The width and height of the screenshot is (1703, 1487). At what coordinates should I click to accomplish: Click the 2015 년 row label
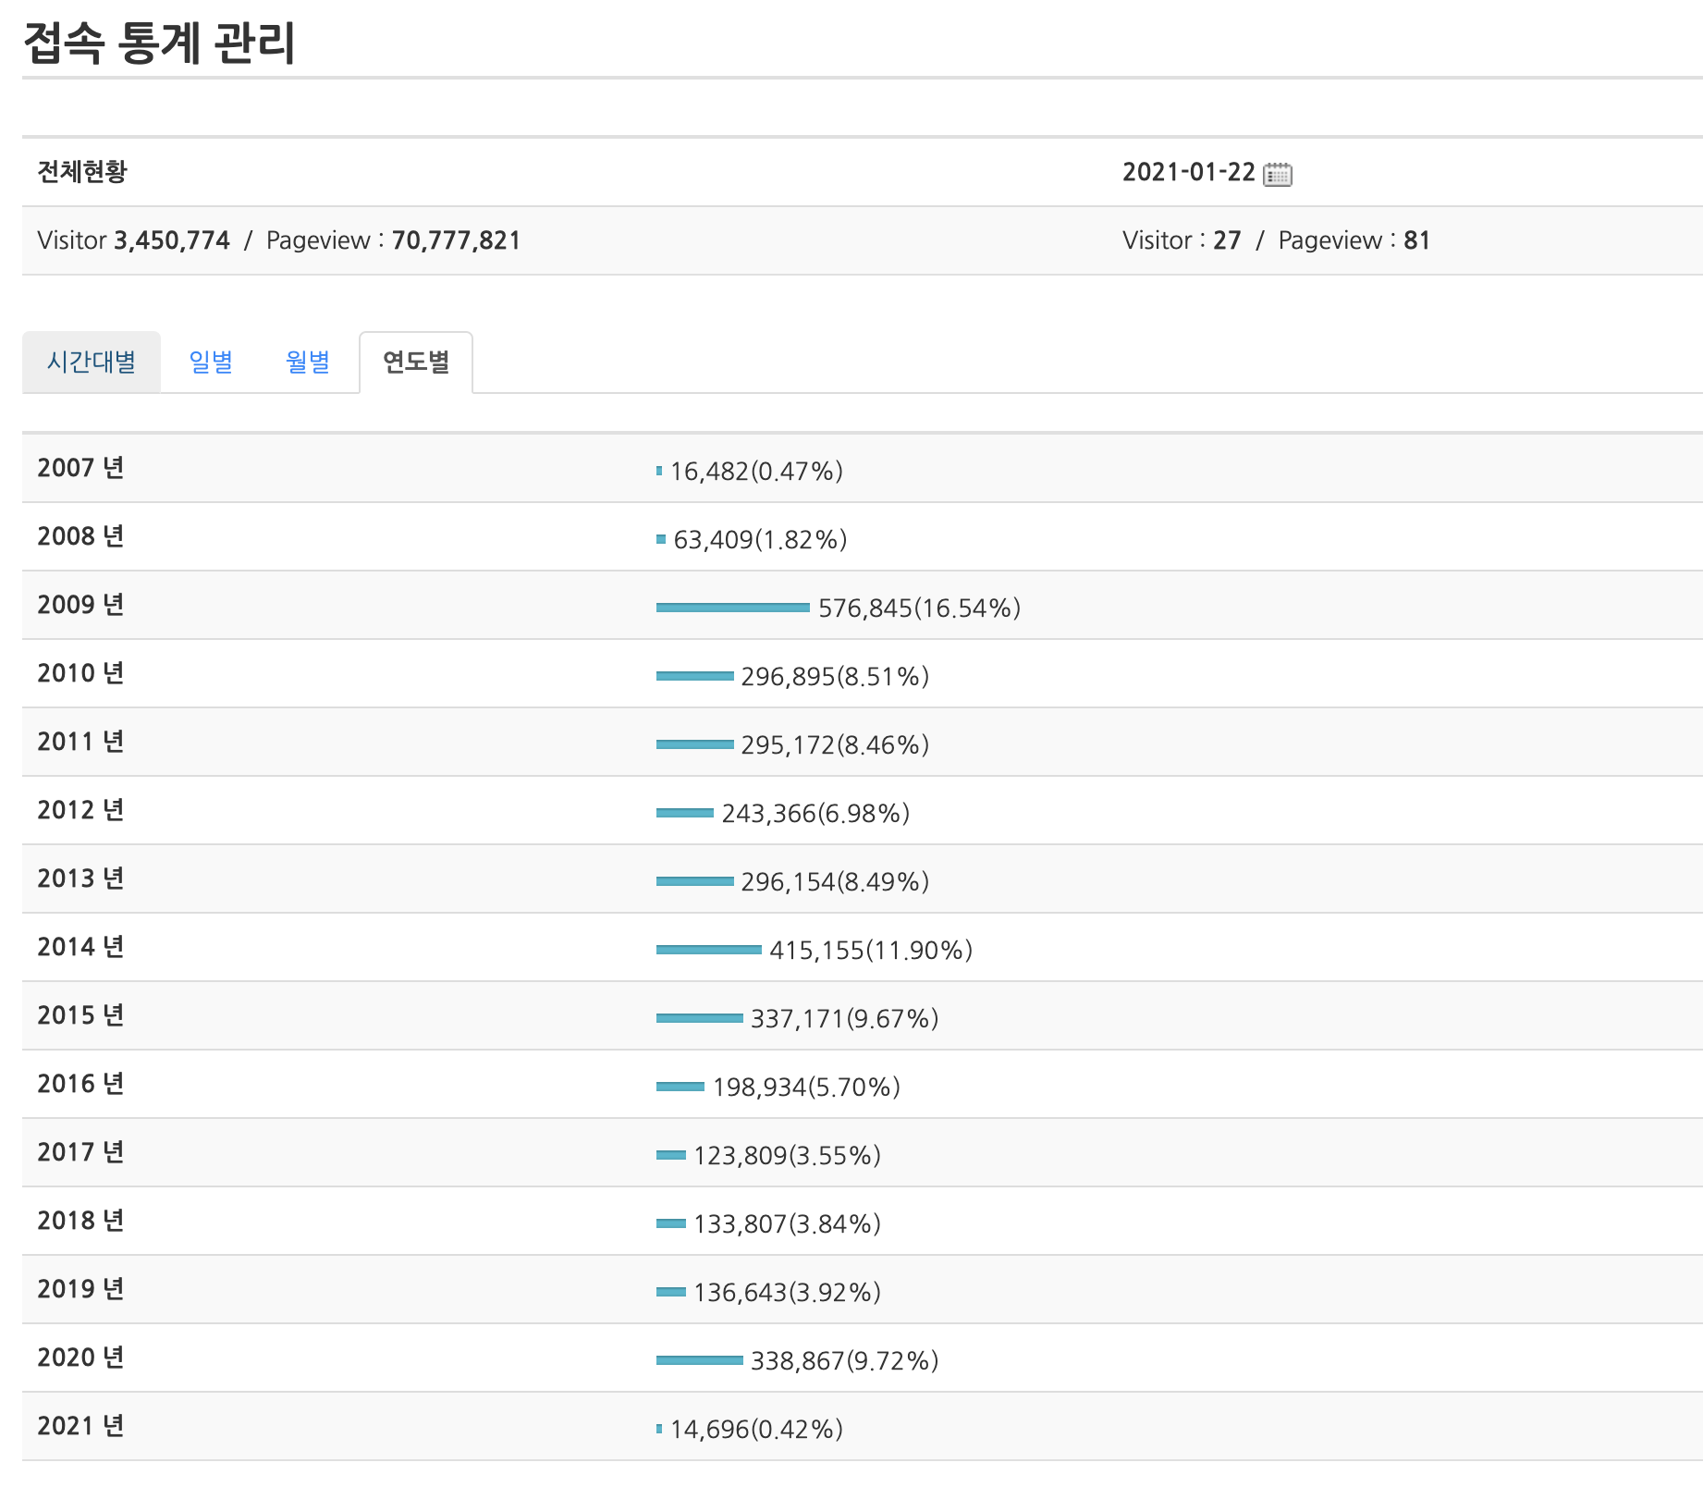(80, 1015)
